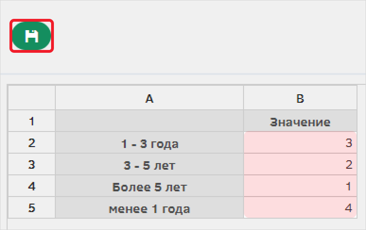Click the cell labeled Более 5 лет
The width and height of the screenshot is (366, 230).
(149, 186)
